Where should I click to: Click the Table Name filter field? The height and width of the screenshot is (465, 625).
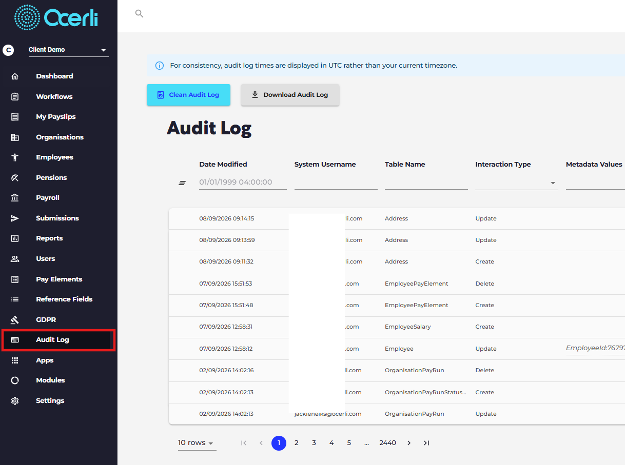click(426, 183)
